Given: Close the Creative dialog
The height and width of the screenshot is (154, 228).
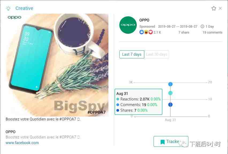Looking at the screenshot, I should click(x=220, y=8).
